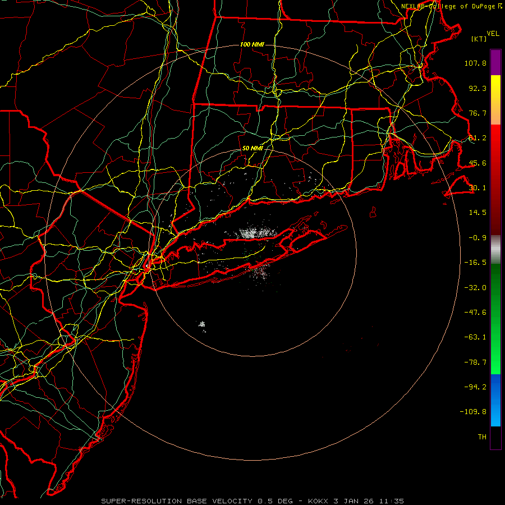Pick the purple segment of the velocity color bar
Screen dimensions: 505x505
[495, 63]
